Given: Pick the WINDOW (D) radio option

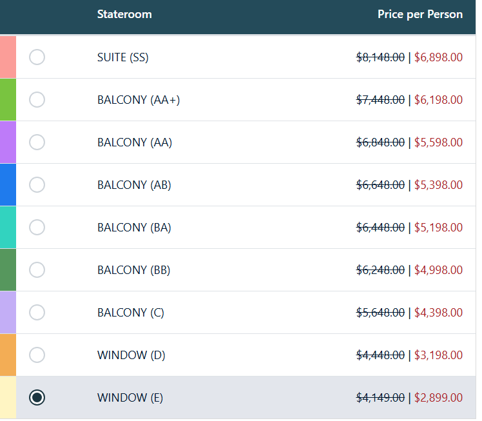Looking at the screenshot, I should click(x=37, y=355).
